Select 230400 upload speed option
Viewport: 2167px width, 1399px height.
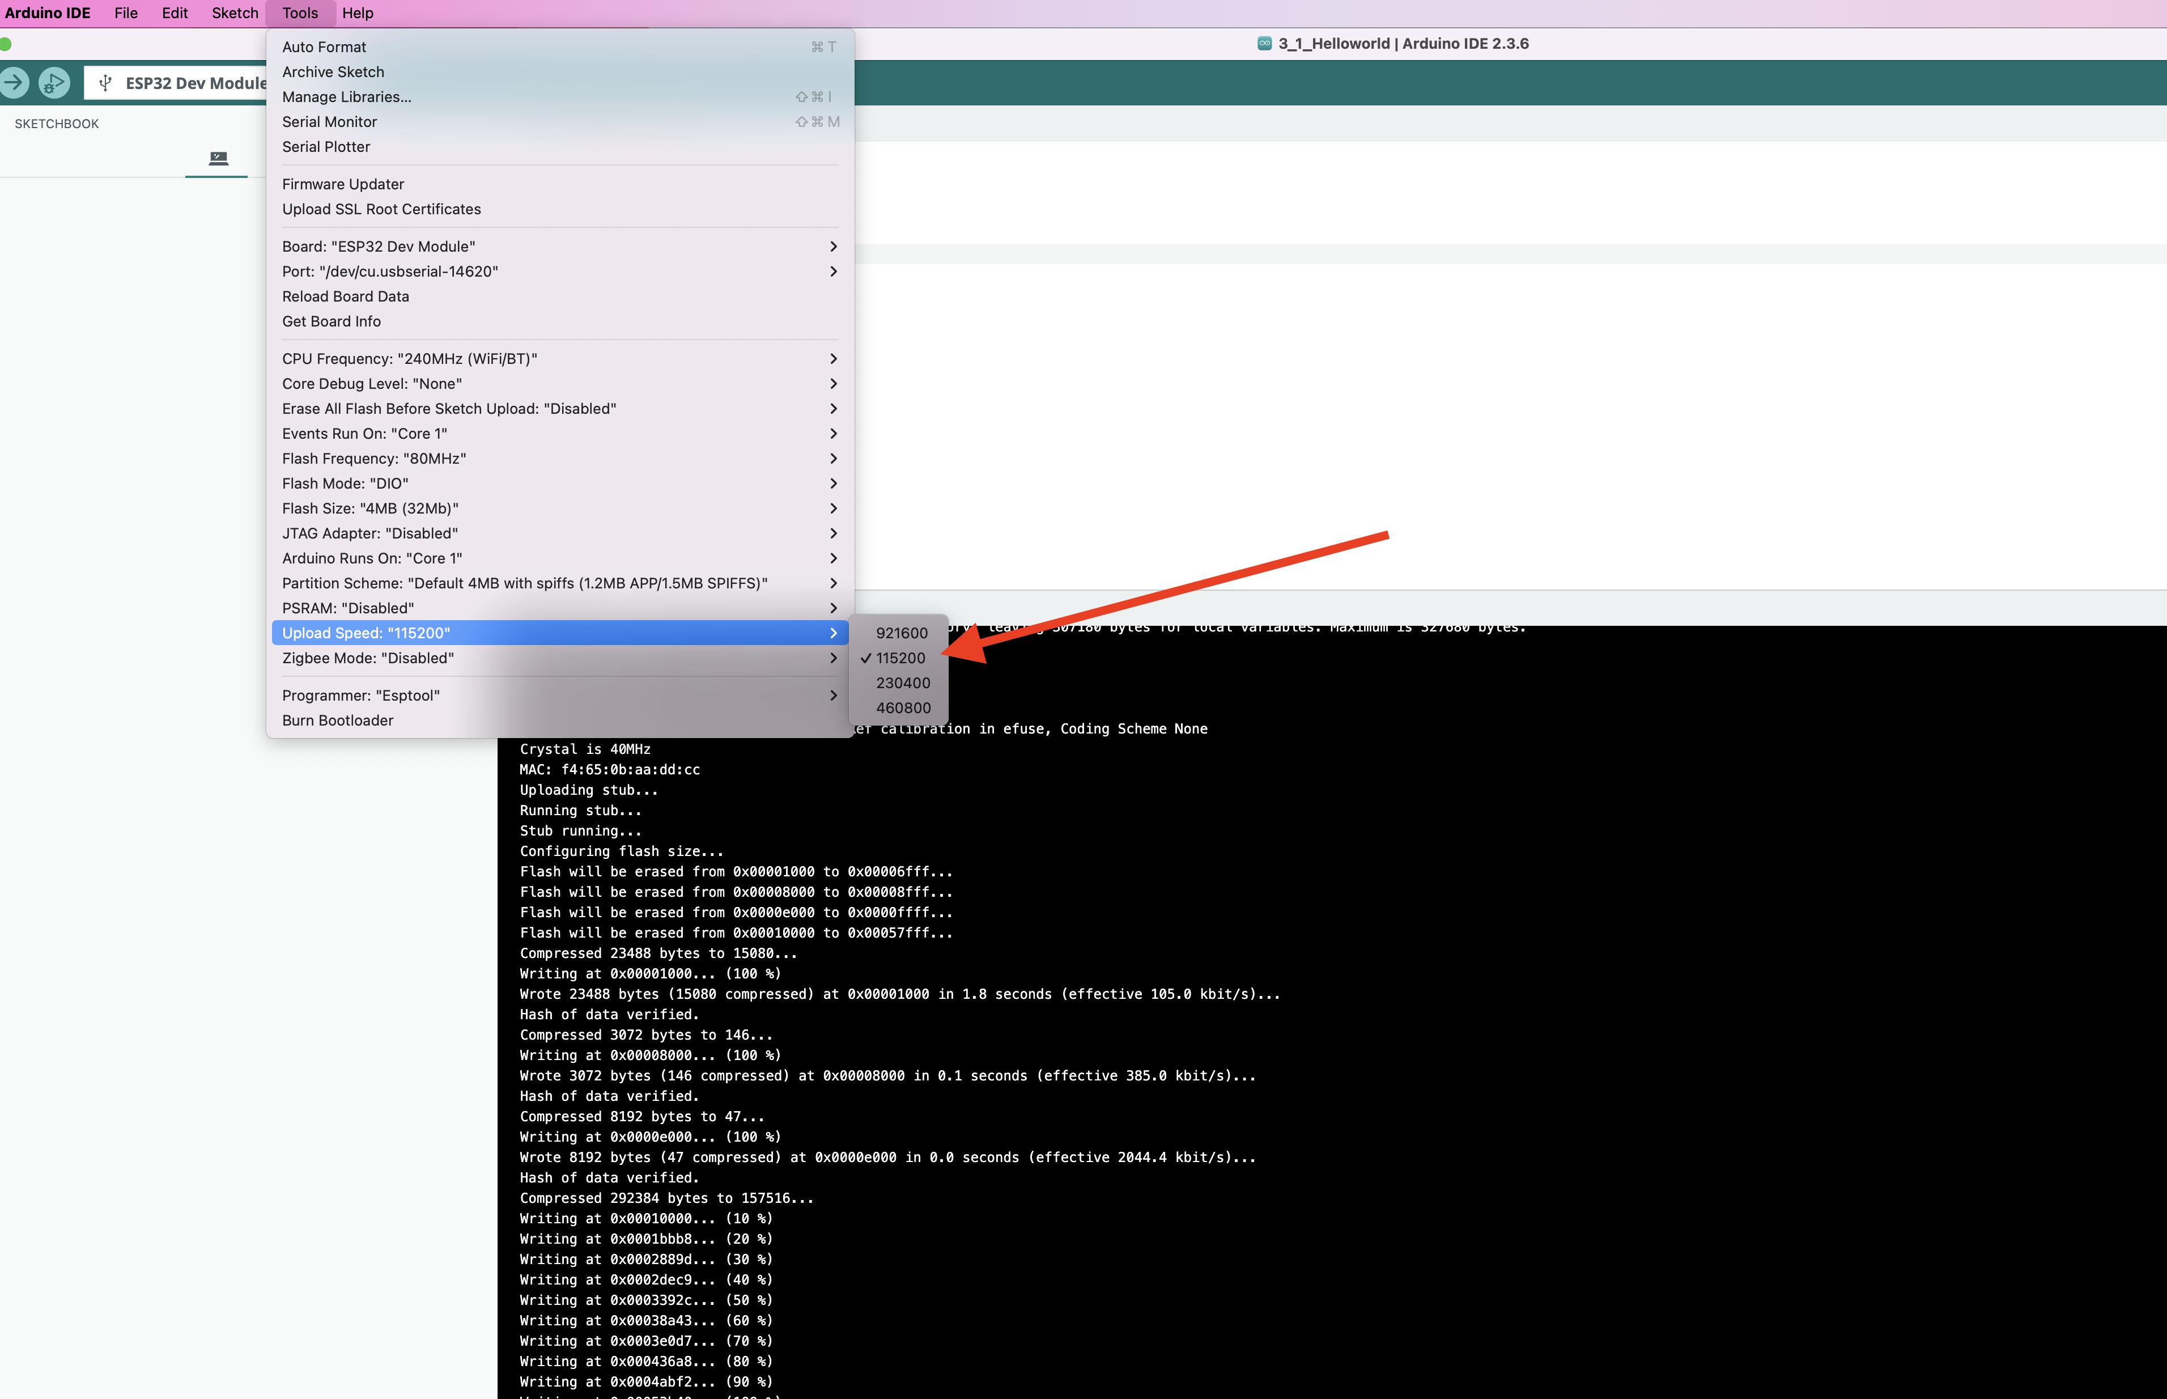(898, 683)
